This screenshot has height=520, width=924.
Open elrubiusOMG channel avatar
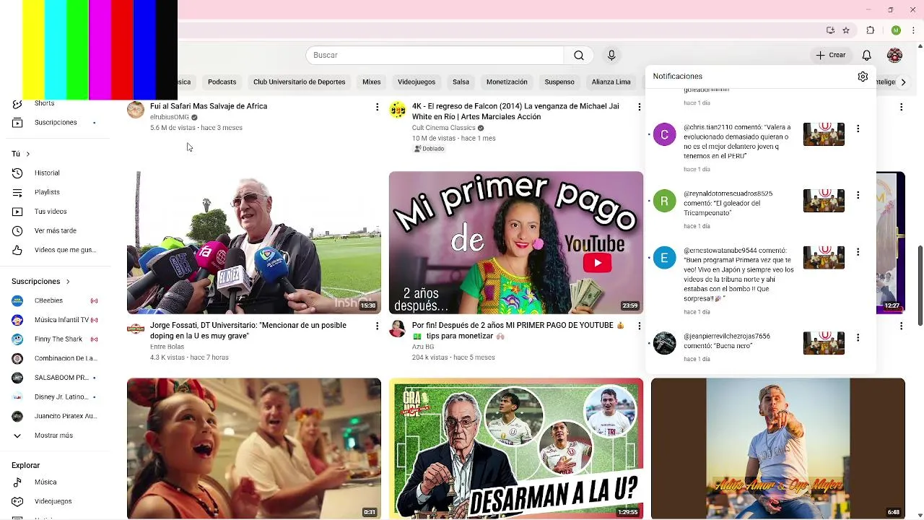[x=136, y=109]
